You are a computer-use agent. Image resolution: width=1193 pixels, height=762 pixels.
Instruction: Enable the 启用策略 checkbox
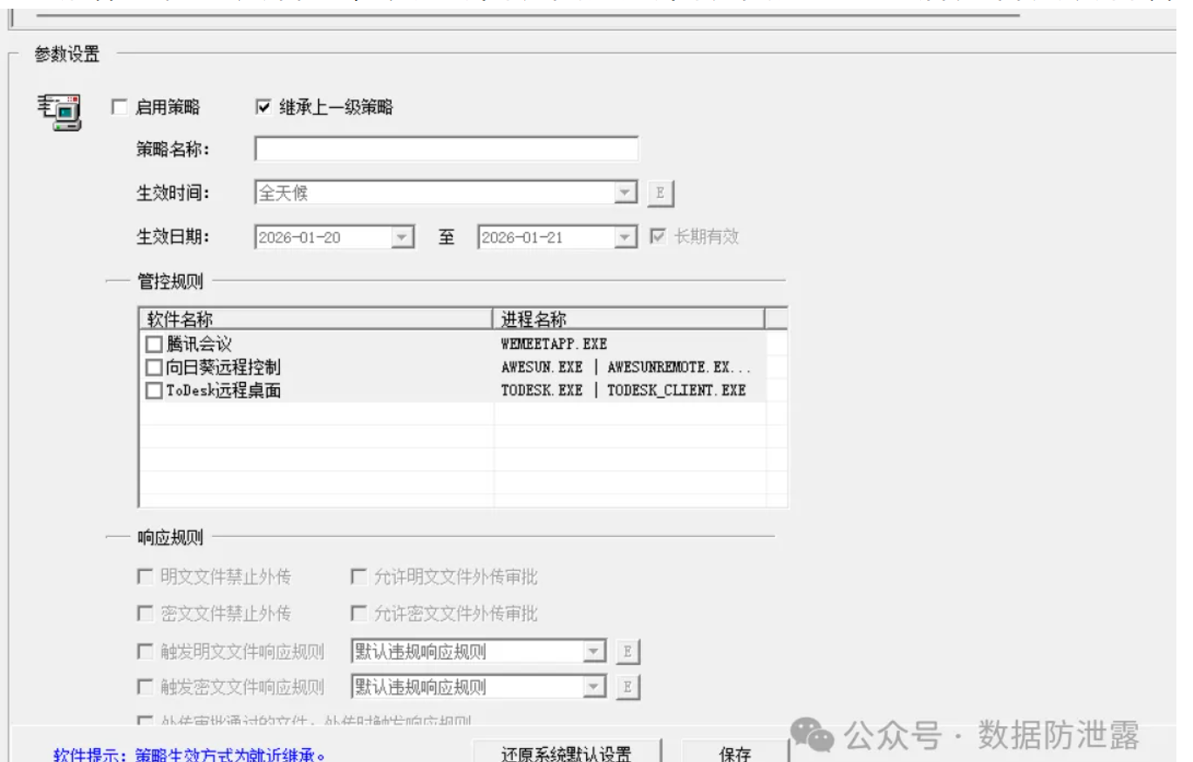pyautogui.click(x=119, y=107)
